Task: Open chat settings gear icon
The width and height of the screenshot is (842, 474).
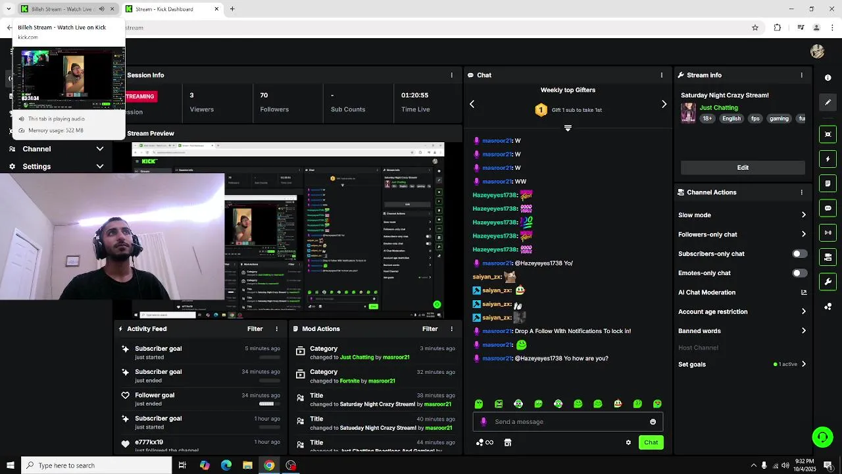Action: pyautogui.click(x=628, y=442)
